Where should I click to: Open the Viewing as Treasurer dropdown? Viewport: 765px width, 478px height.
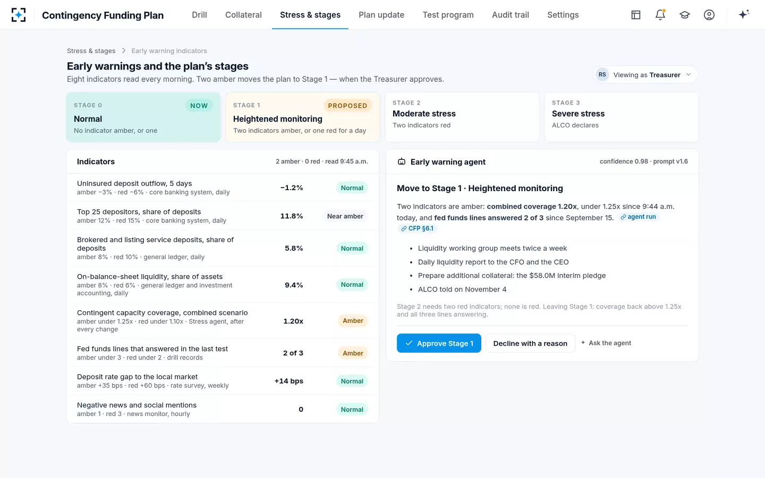(x=645, y=75)
